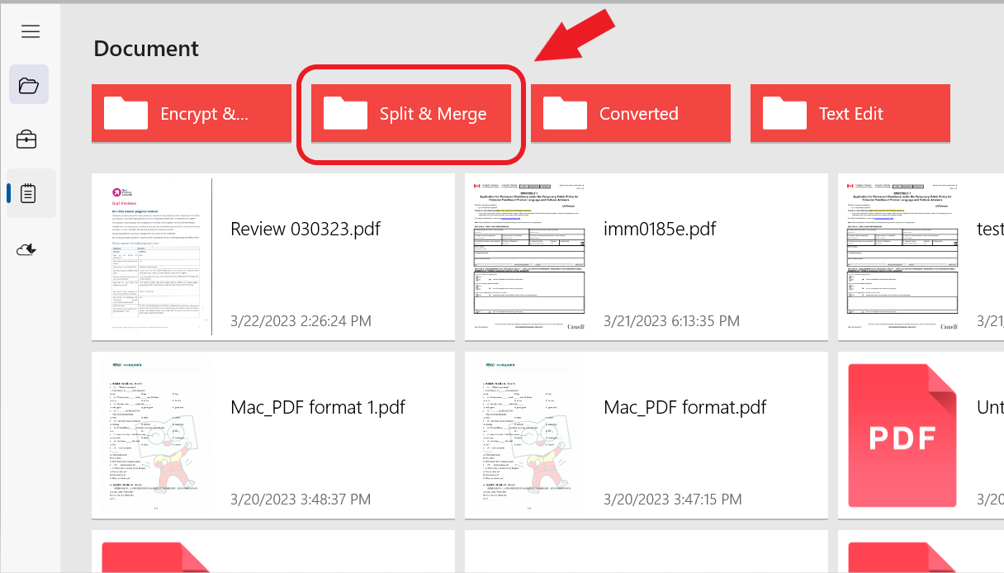Click the large PDF icon of the Unt file

(x=902, y=435)
